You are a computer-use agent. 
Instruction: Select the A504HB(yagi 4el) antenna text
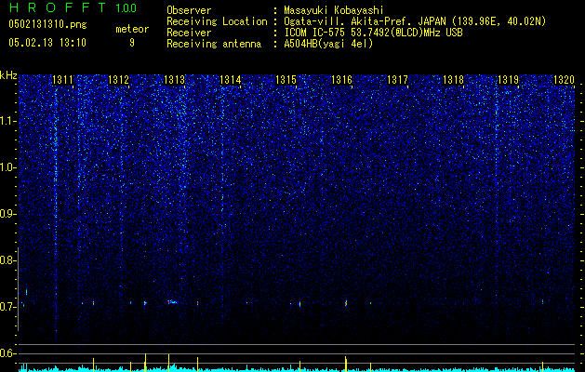[328, 44]
